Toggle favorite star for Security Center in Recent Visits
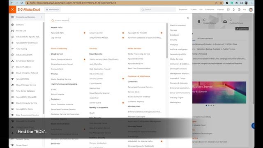This screenshot has width=263, height=148. click(123, 33)
